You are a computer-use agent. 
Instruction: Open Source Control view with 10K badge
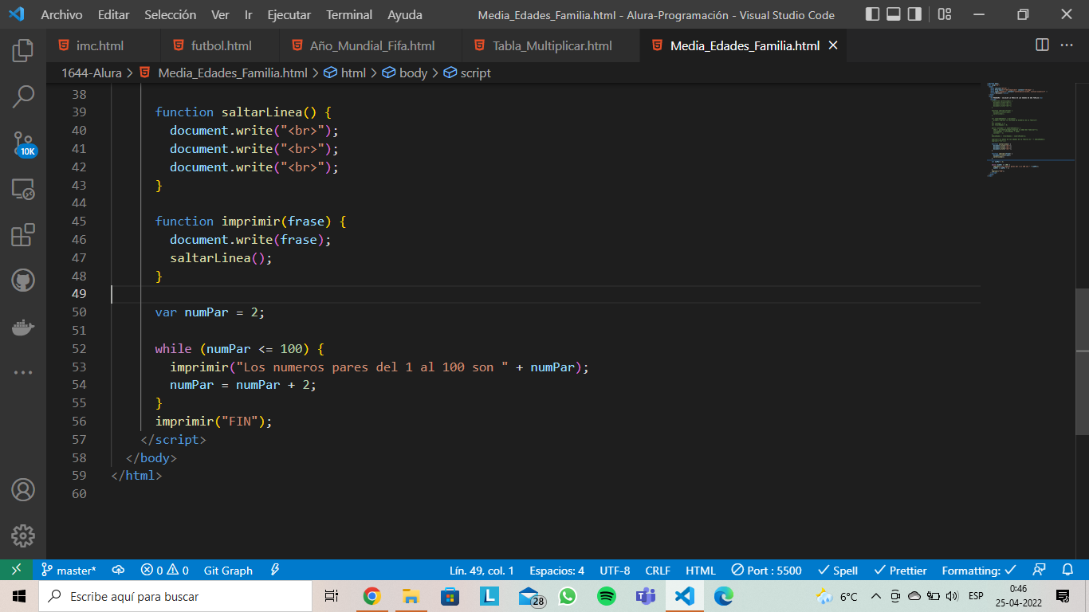coord(23,143)
